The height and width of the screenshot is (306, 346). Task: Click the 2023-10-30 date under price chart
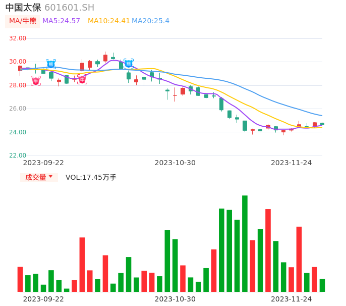[175, 163]
